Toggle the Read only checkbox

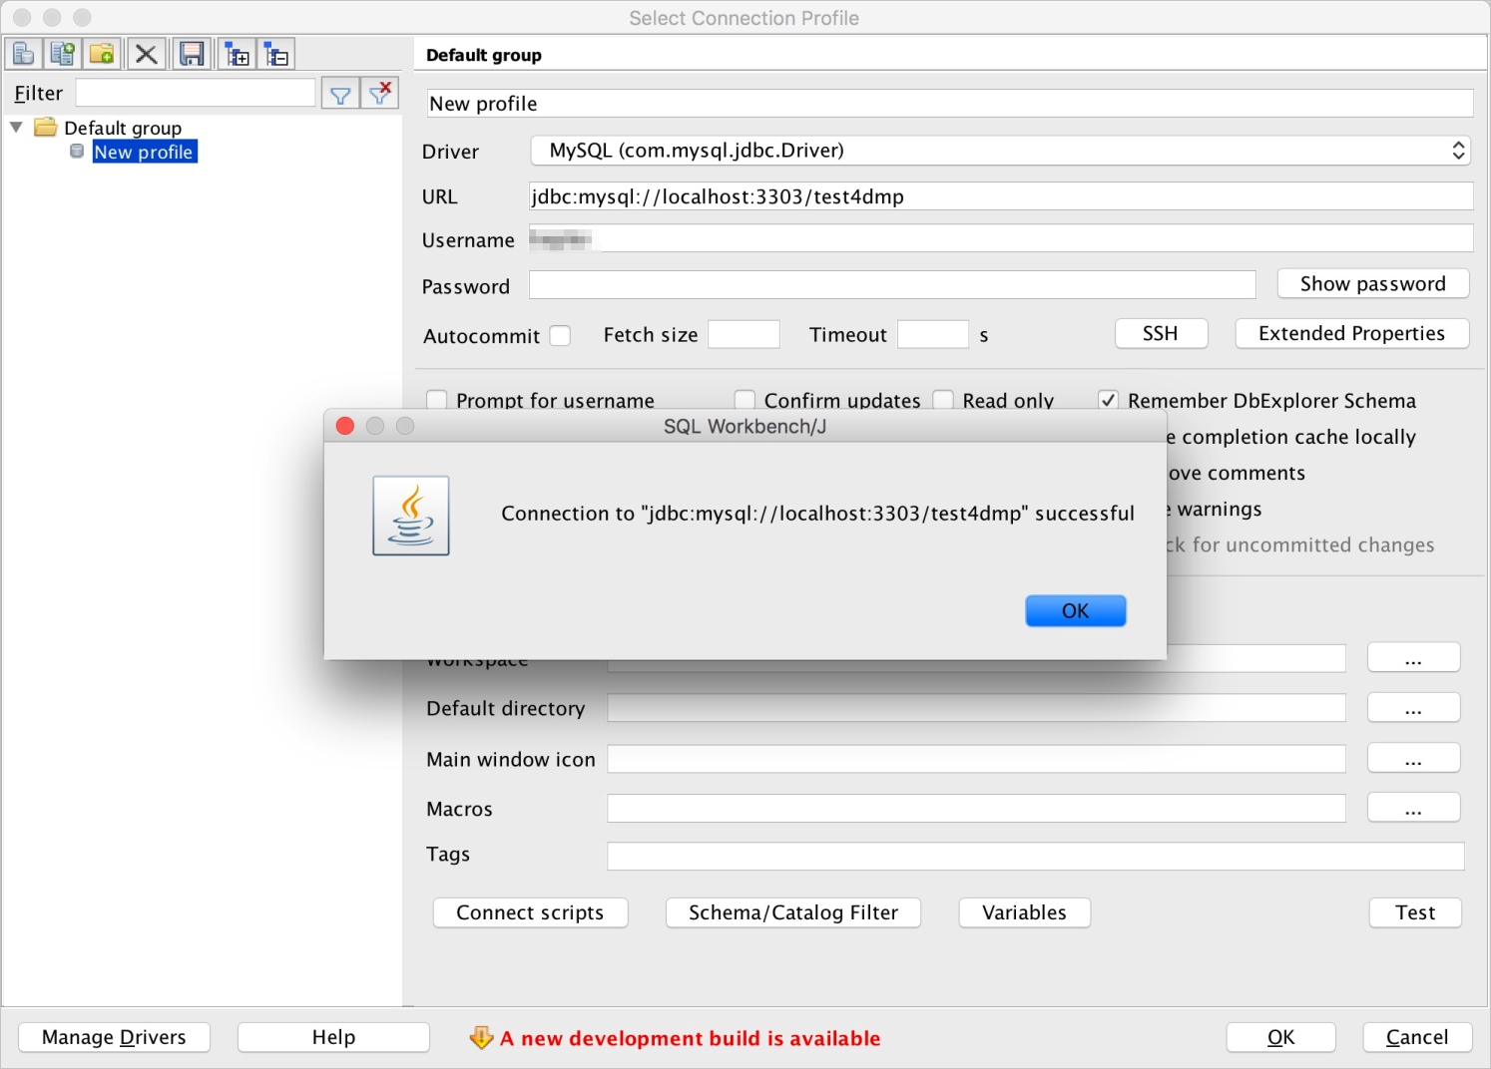pyautogui.click(x=943, y=401)
